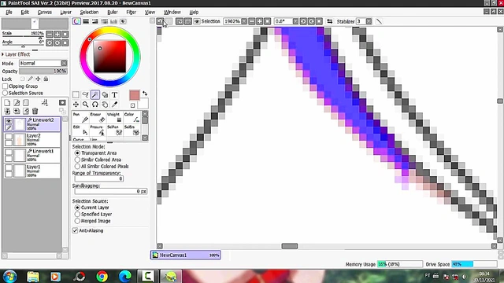Select the Text tool

coord(114,94)
